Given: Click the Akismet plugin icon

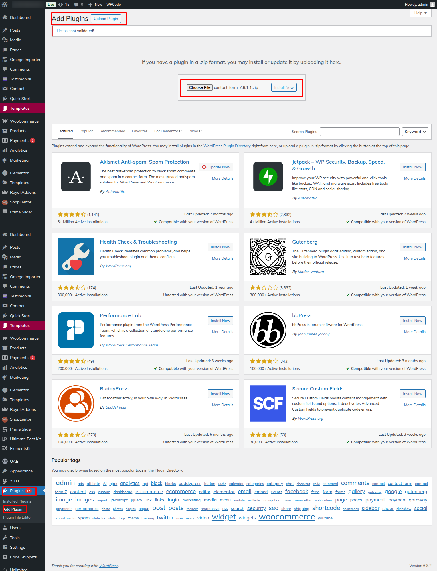Looking at the screenshot, I should coord(76,177).
